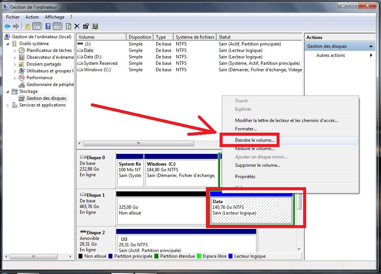
Task: Select the System Reserved row in volume list
Action: tap(189, 63)
